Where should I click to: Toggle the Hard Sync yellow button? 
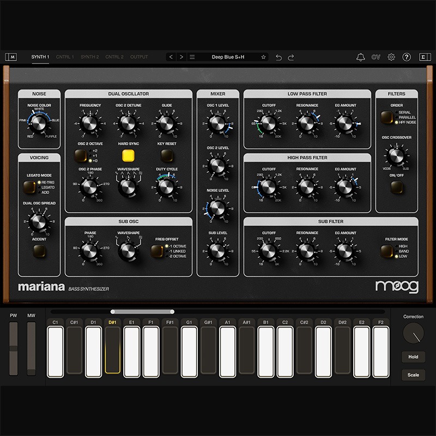(128, 156)
